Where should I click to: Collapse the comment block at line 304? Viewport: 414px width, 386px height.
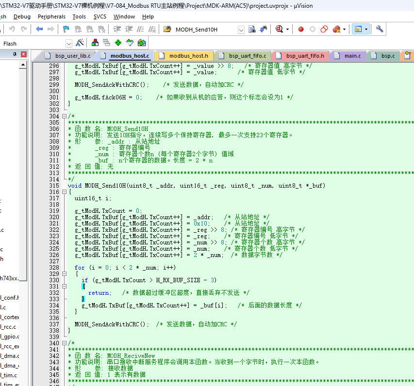64,116
